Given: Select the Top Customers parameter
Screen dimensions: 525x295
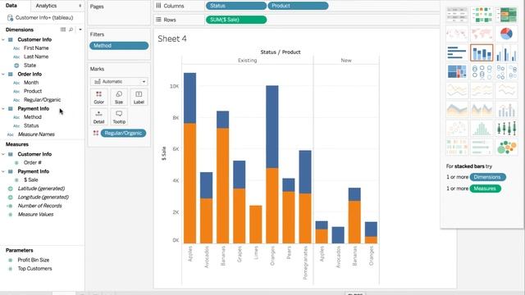Looking at the screenshot, I should (x=34, y=269).
